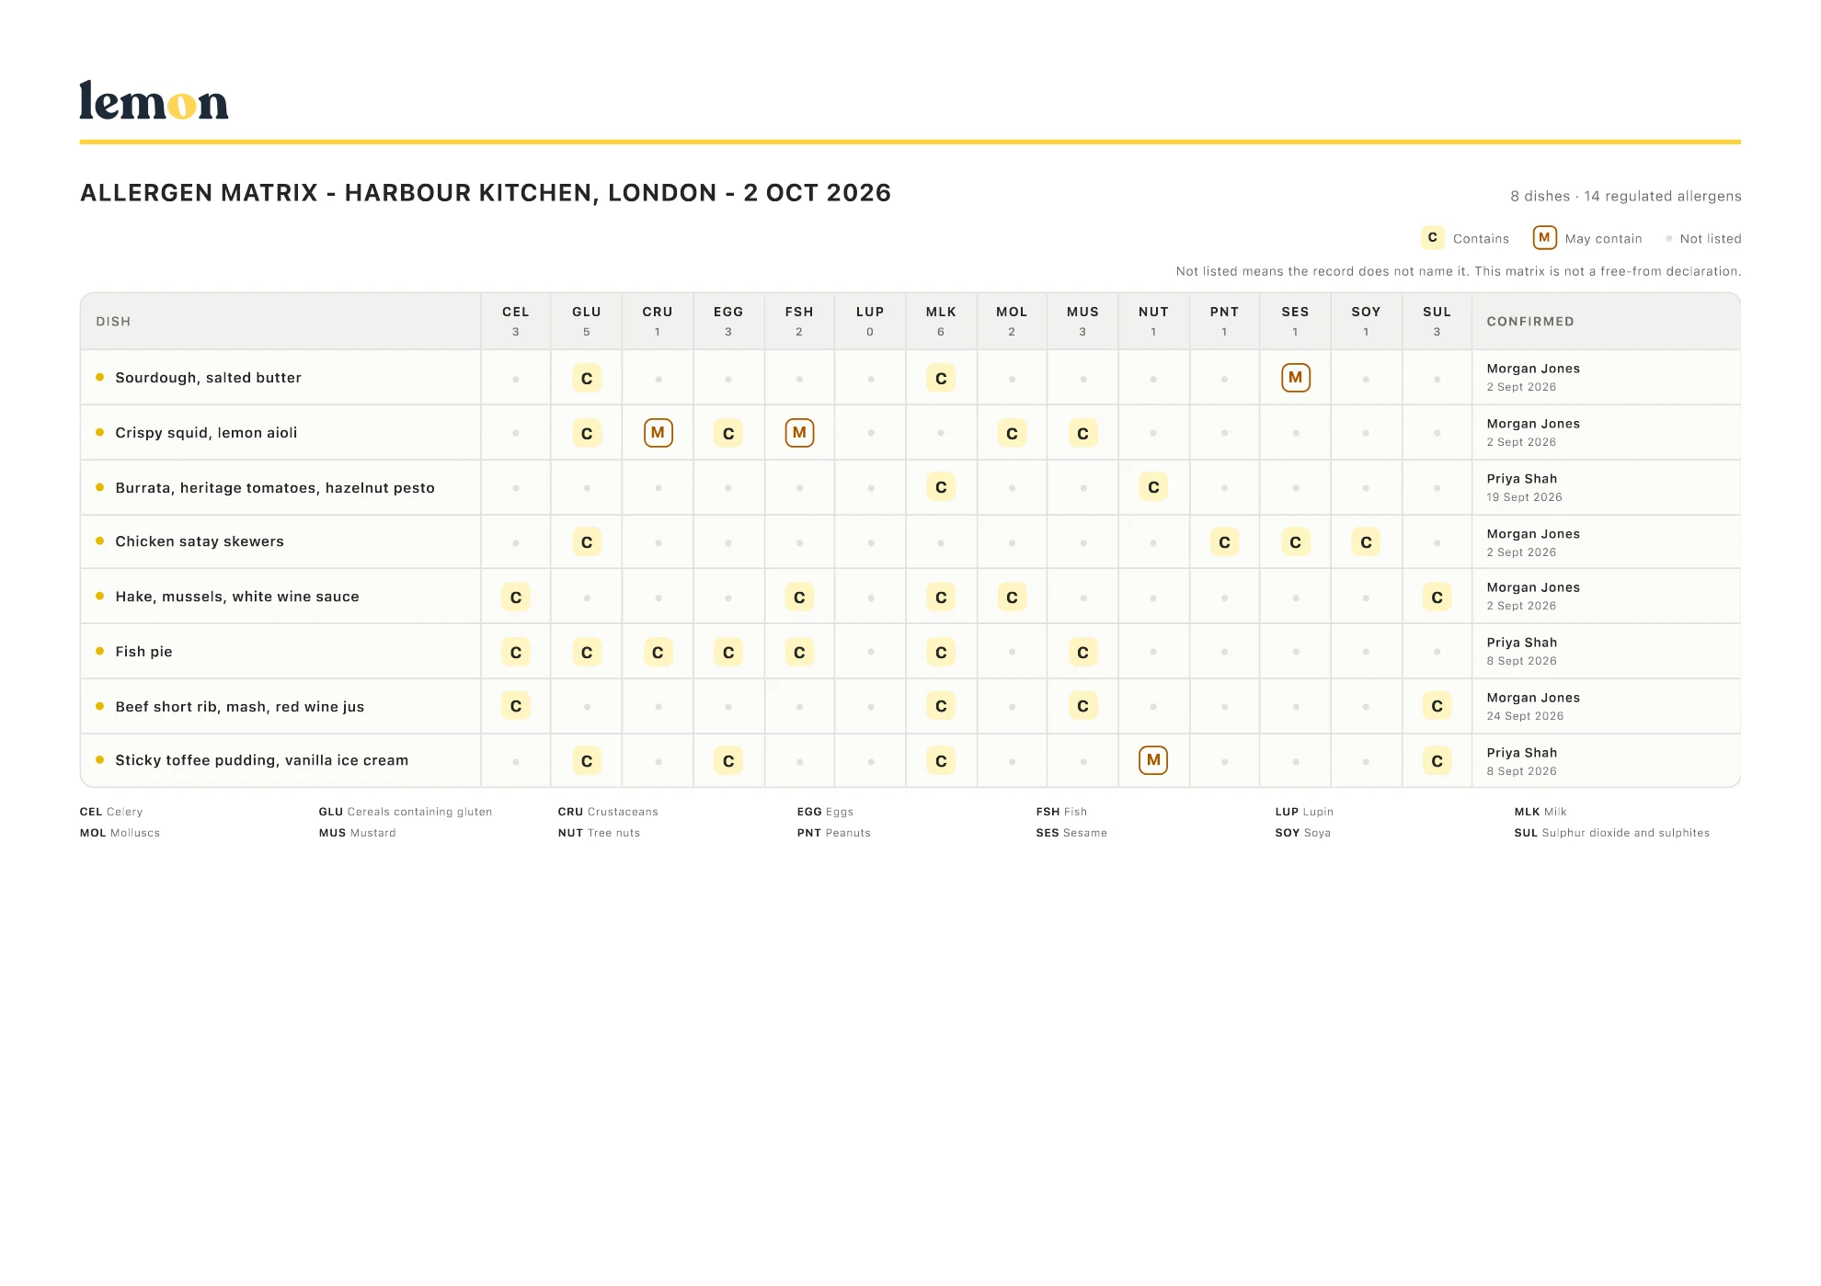Click Crispy squid's molluscs Contains badge
Viewport: 1821px width, 1286px height.
(x=1012, y=433)
